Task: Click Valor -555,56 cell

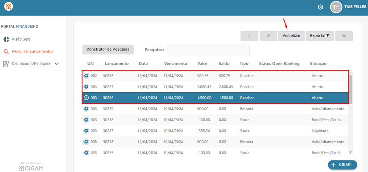Action: point(204,131)
